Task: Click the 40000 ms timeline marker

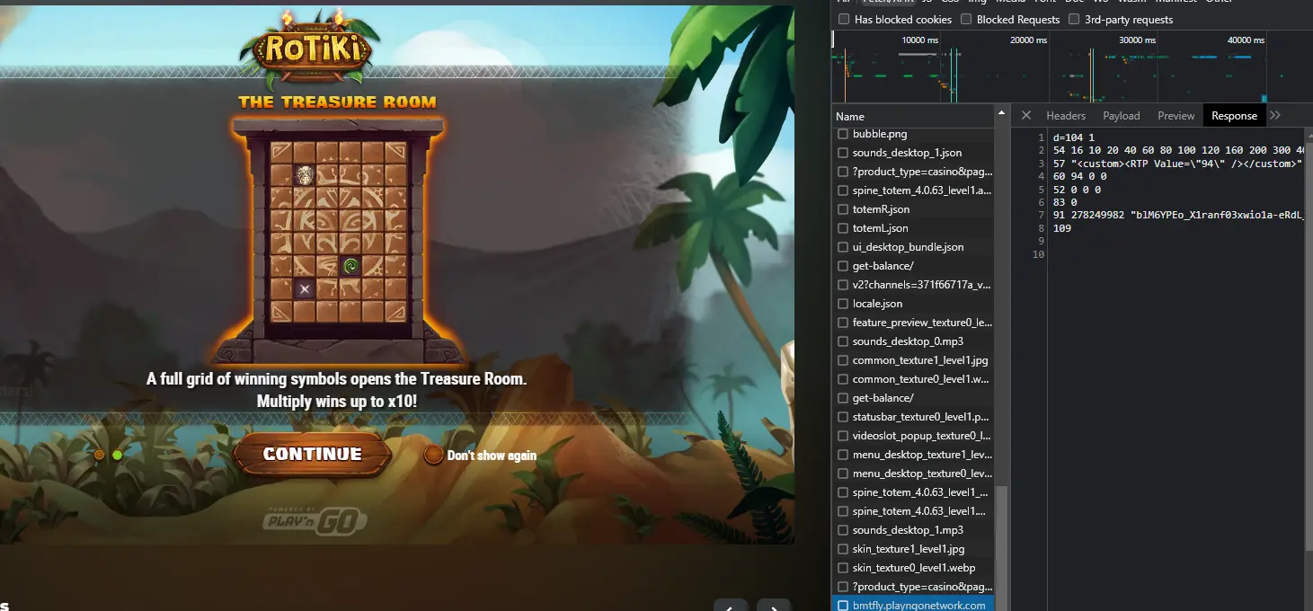Action: tap(1246, 40)
